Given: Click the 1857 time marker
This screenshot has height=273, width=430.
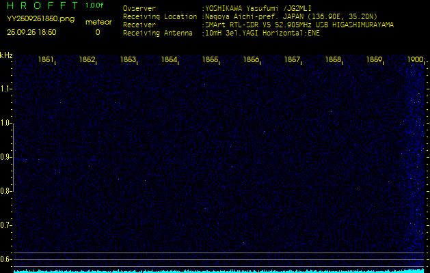Looking at the screenshot, I should tap(292, 59).
